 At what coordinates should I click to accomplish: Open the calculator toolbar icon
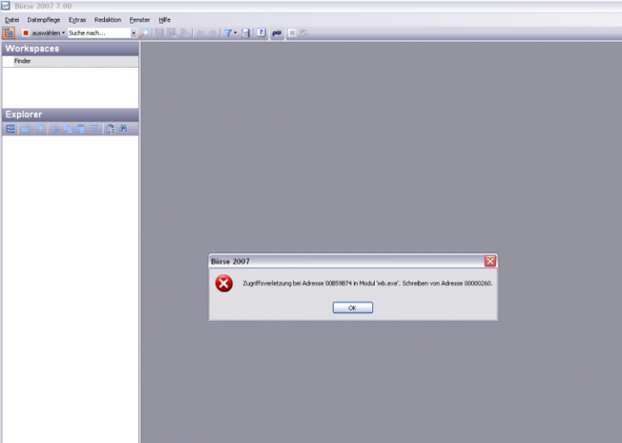click(246, 33)
